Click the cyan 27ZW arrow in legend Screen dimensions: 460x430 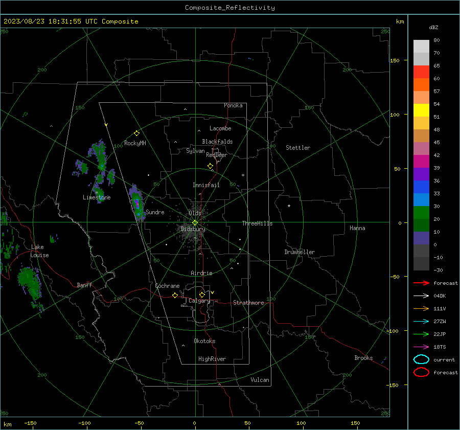422,322
